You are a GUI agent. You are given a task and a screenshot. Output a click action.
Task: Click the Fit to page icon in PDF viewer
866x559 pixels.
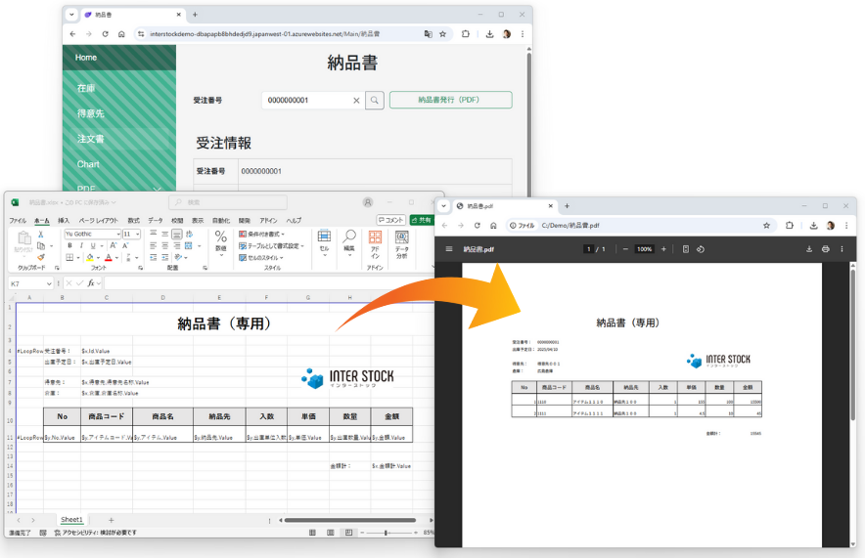coord(685,249)
